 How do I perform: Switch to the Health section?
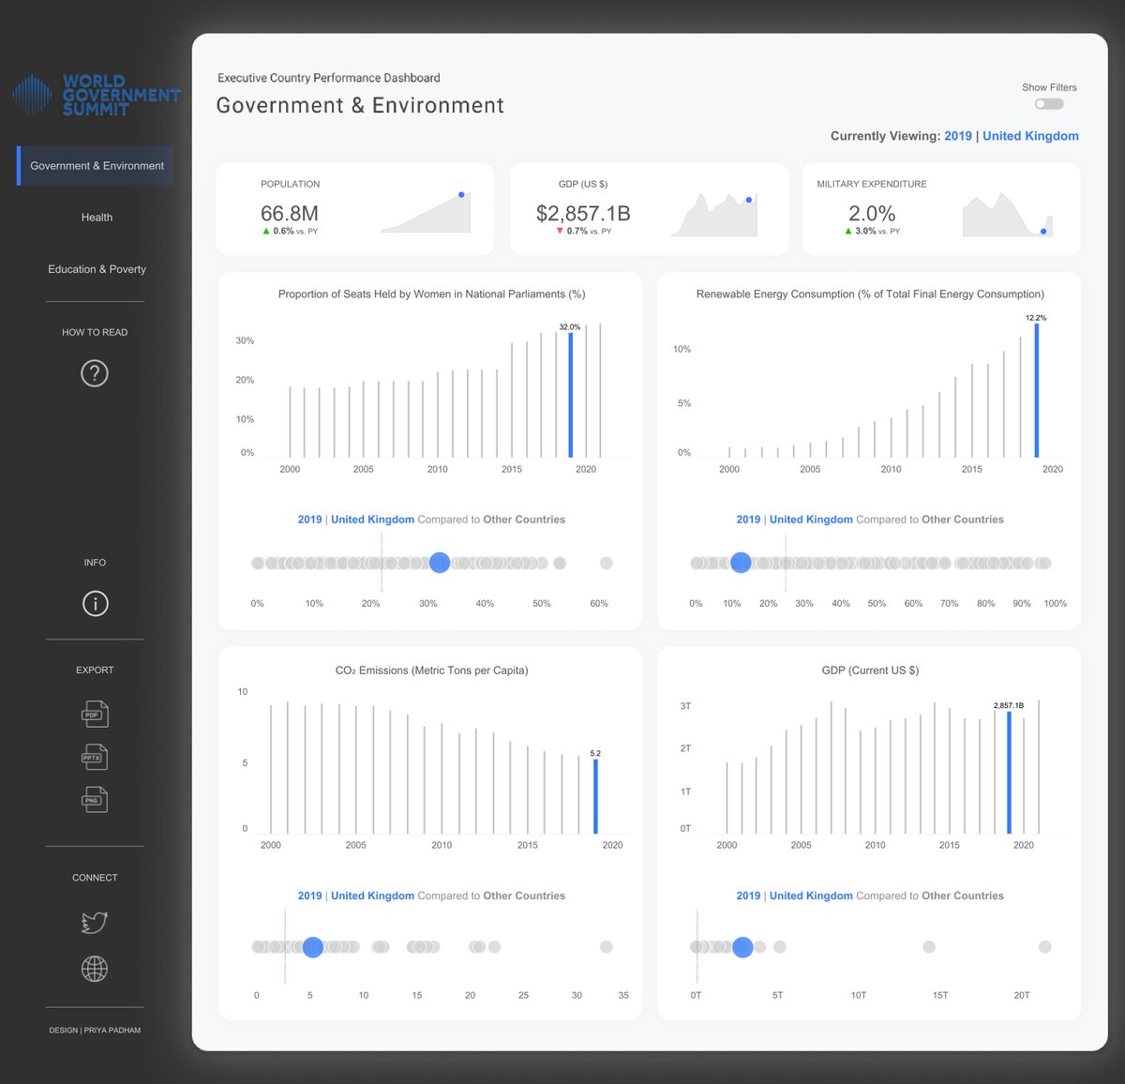point(97,217)
